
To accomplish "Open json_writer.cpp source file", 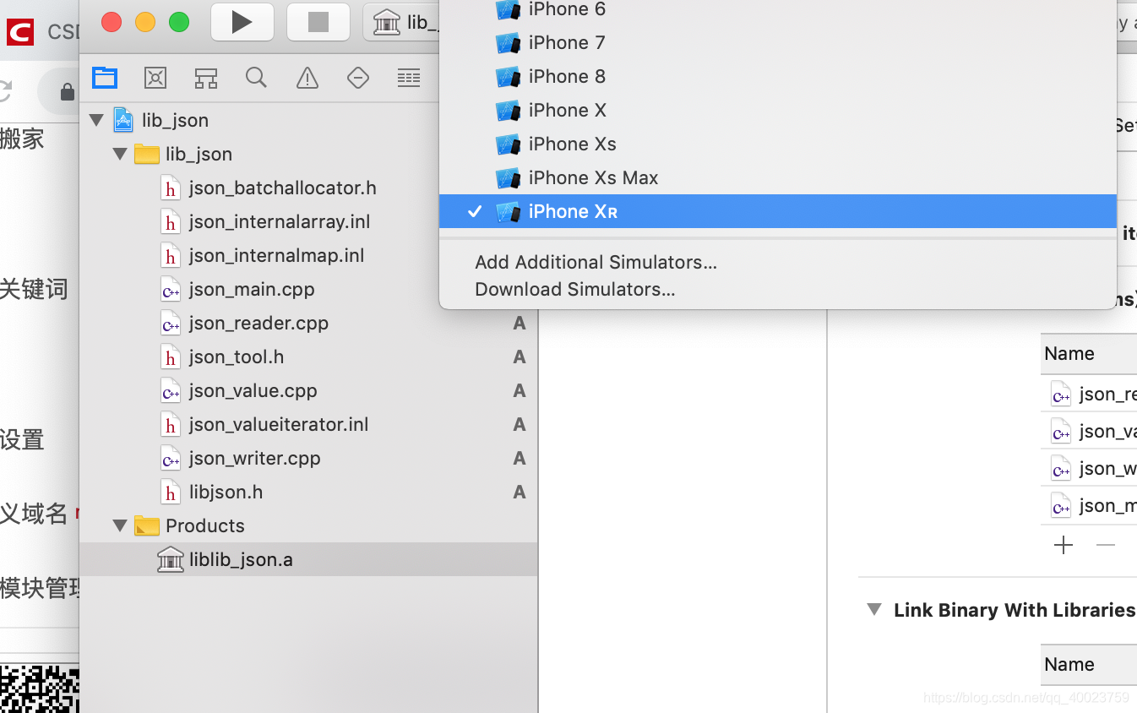I will click(x=255, y=458).
